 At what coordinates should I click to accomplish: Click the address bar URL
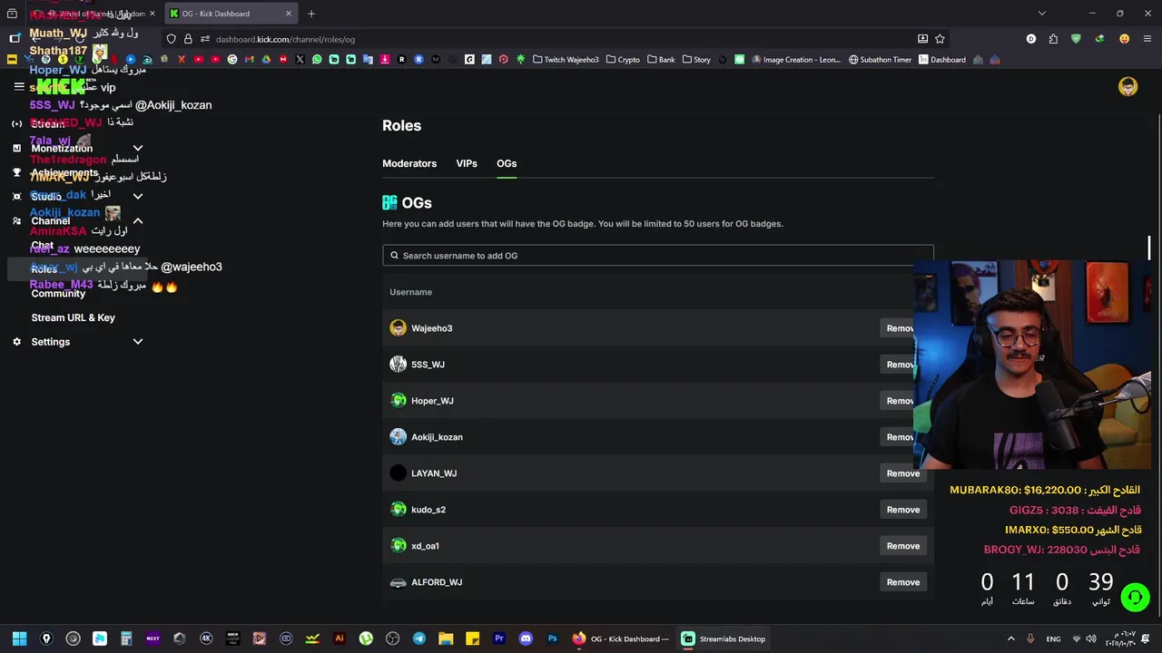285,39
